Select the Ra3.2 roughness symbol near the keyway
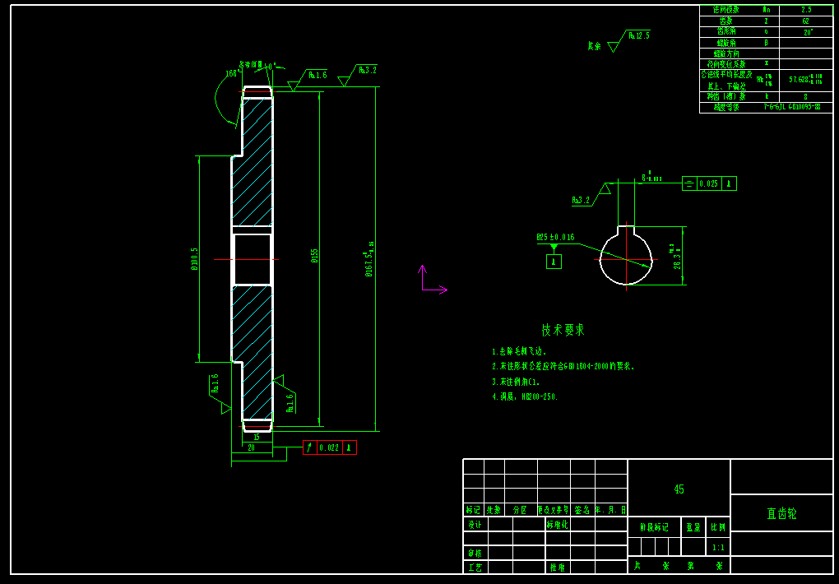Screen dimensions: 839x584 pos(591,196)
